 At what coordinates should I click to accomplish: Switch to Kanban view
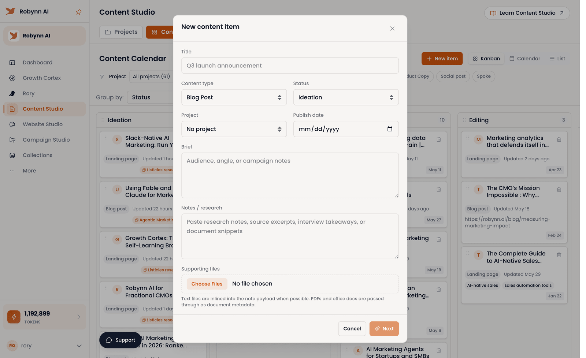point(486,59)
